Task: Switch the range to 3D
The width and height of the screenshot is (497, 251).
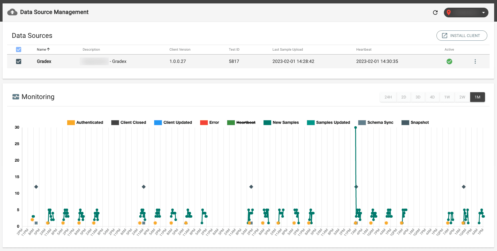Action: click(x=418, y=97)
